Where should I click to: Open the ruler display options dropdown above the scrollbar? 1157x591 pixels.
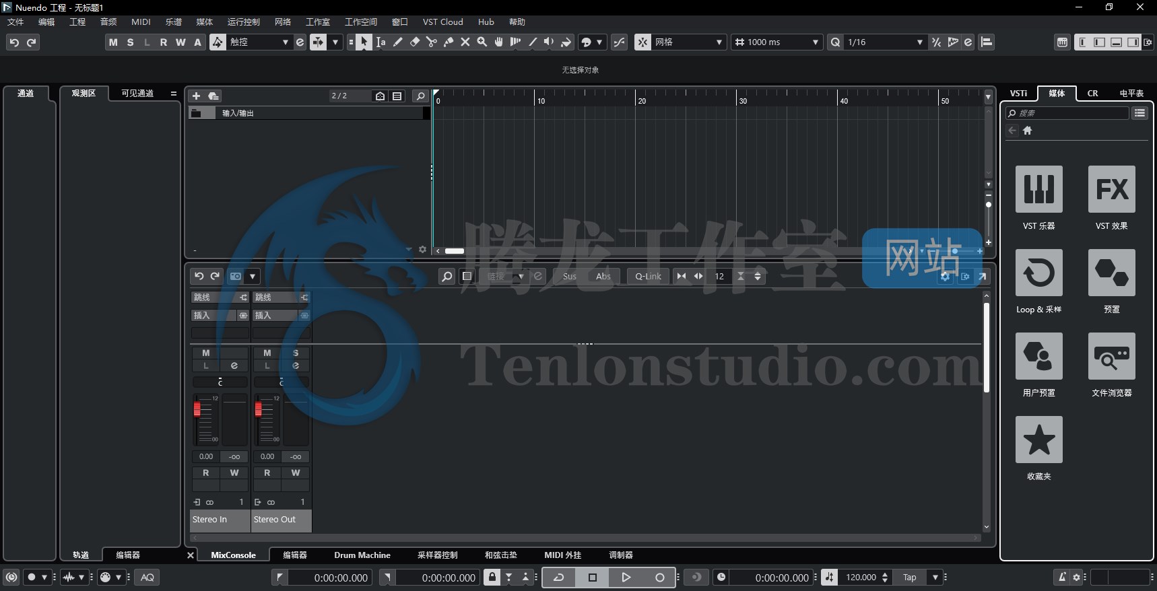point(988,97)
